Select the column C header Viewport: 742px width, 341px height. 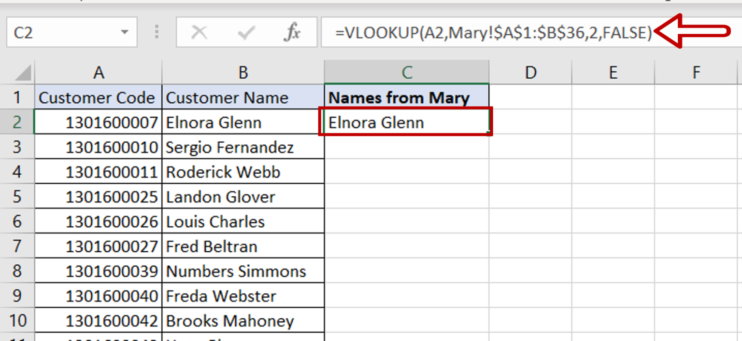point(406,72)
